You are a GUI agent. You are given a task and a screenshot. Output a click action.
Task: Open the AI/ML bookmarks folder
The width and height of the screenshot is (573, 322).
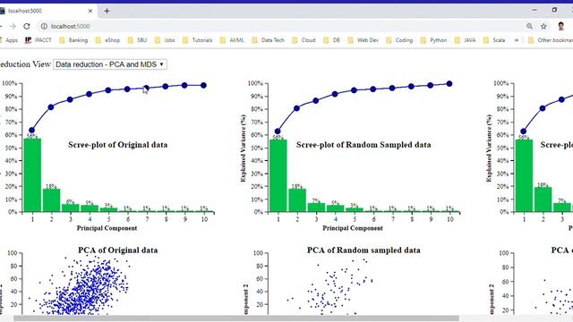pos(232,40)
